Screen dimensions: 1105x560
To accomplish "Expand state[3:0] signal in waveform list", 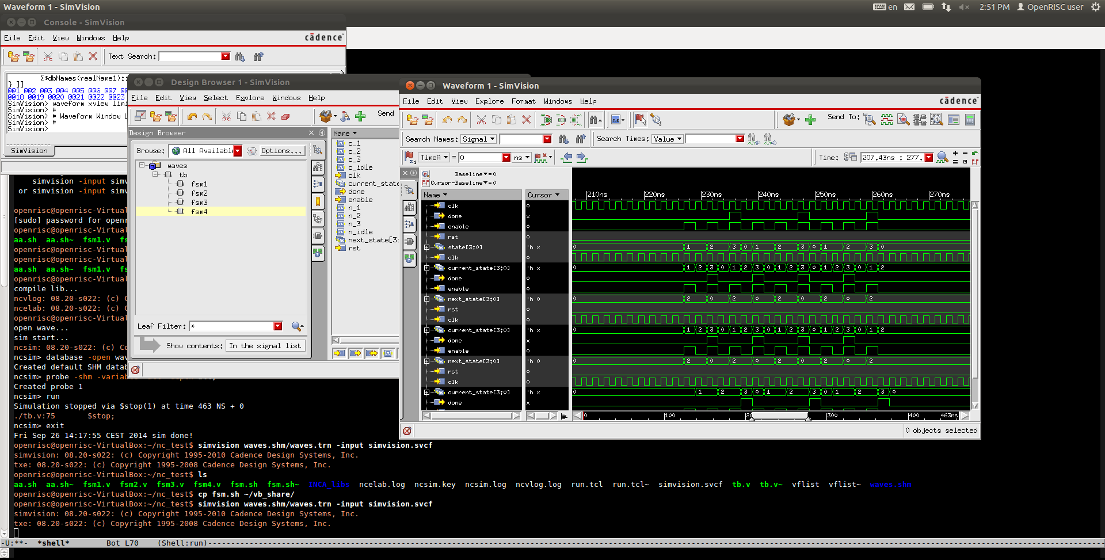I will pyautogui.click(x=427, y=247).
